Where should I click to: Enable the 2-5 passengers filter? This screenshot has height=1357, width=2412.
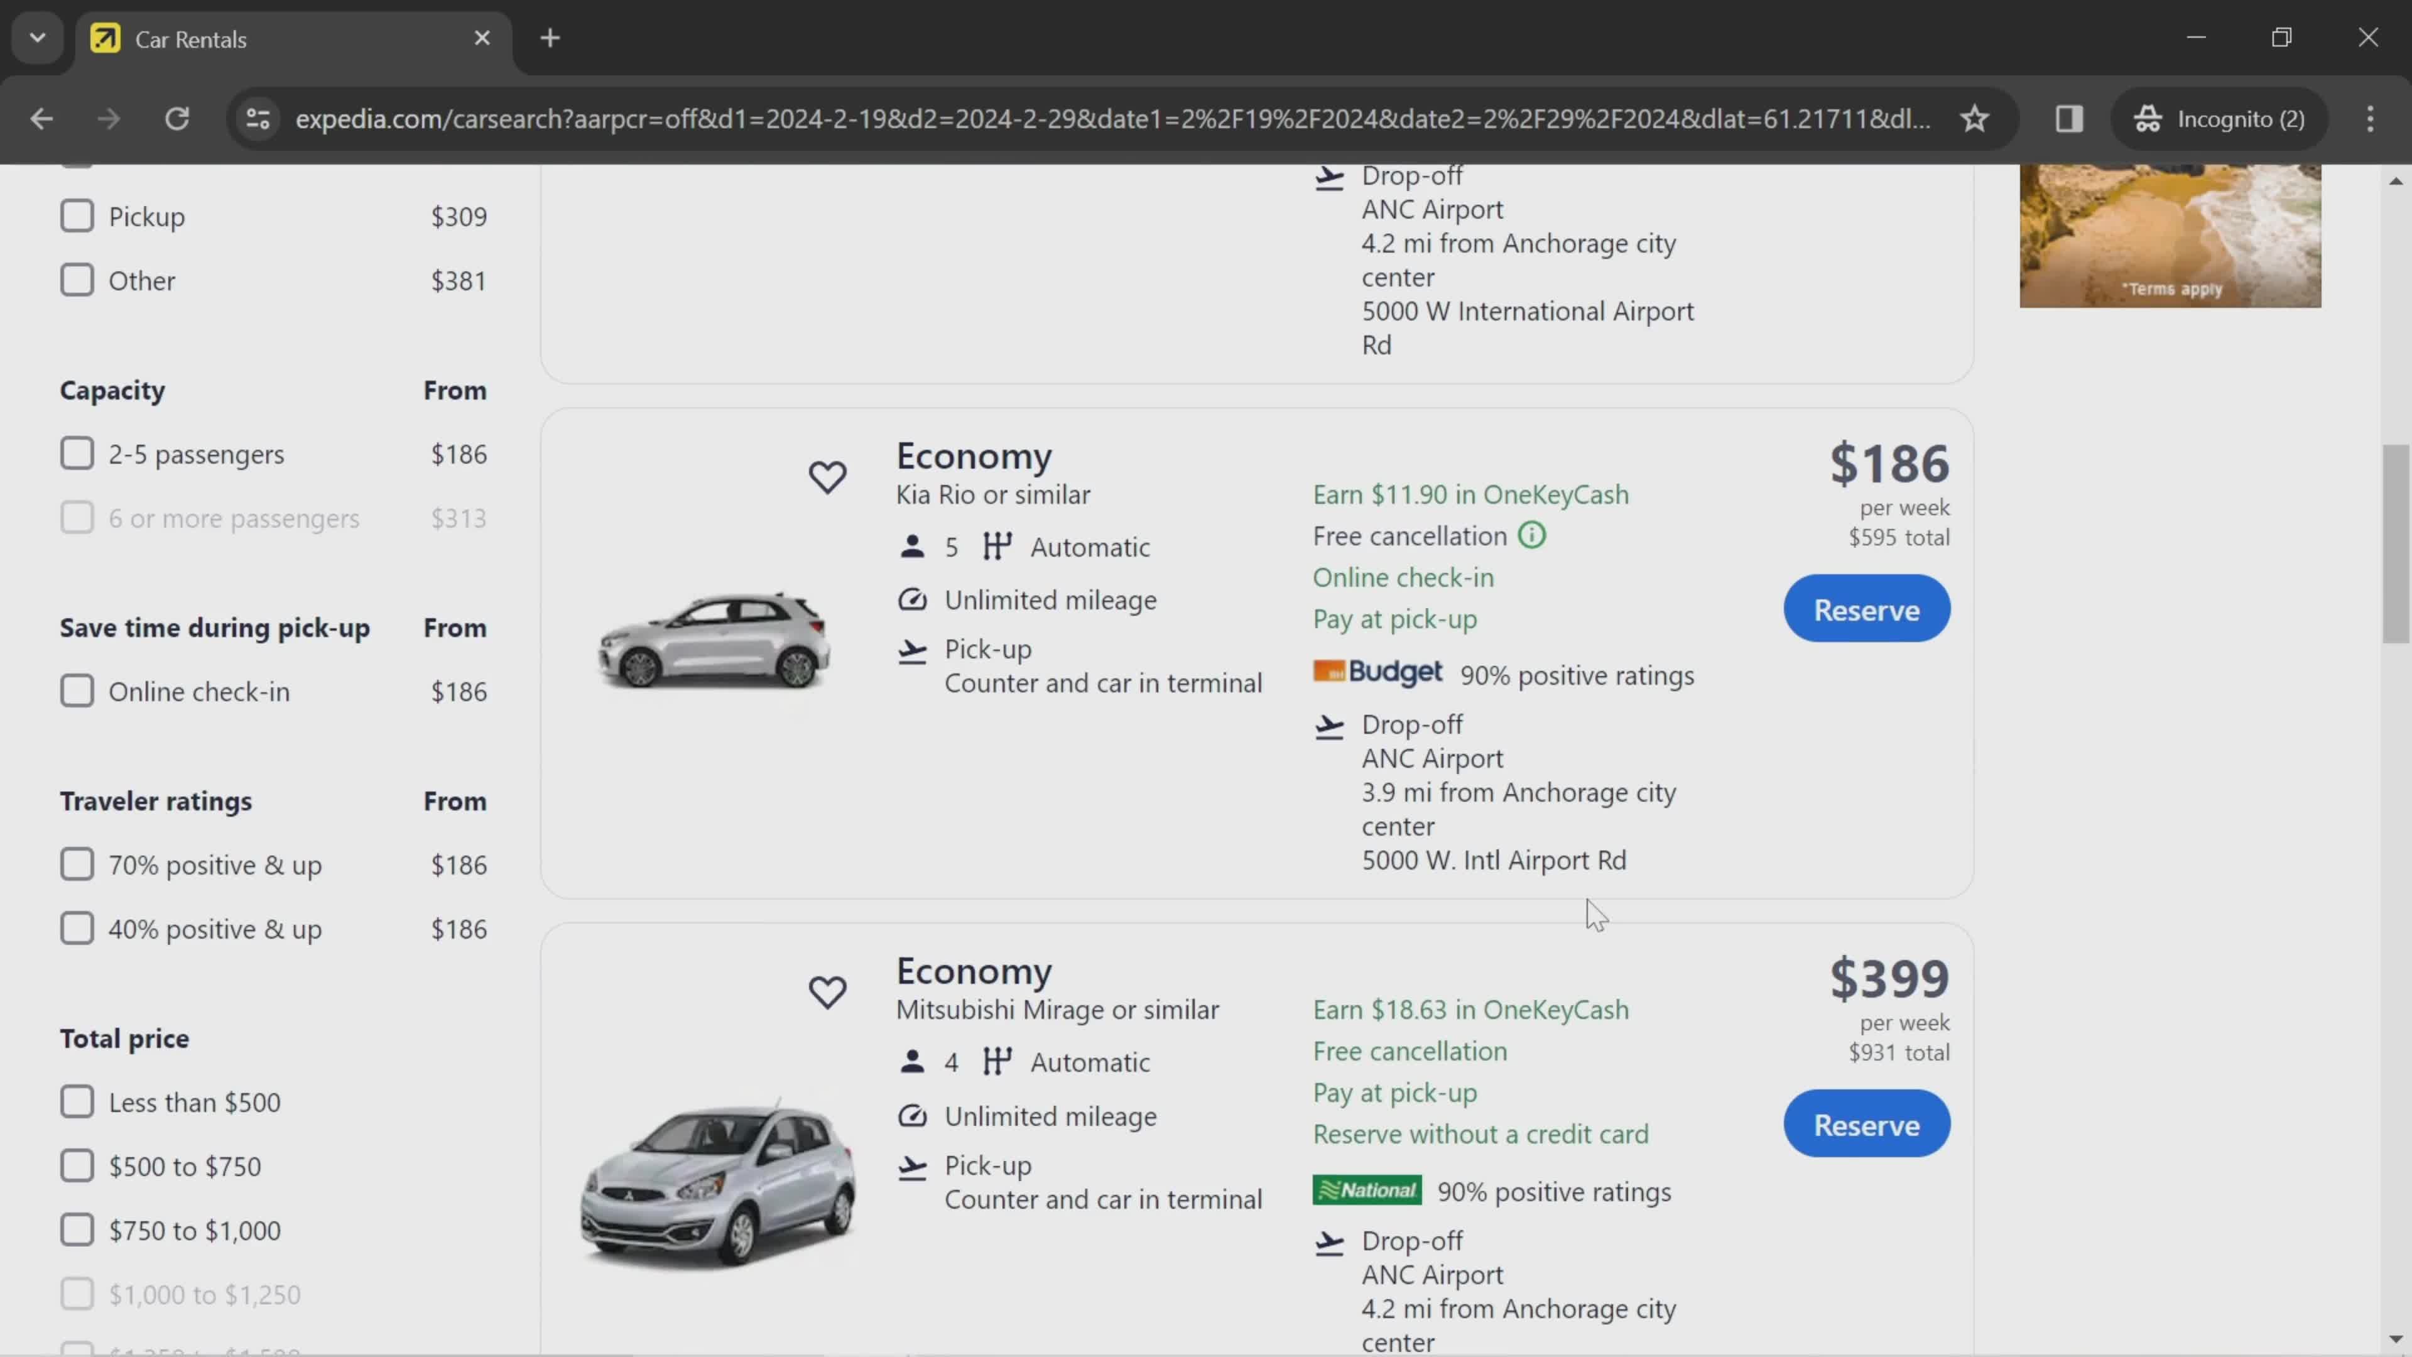point(77,453)
